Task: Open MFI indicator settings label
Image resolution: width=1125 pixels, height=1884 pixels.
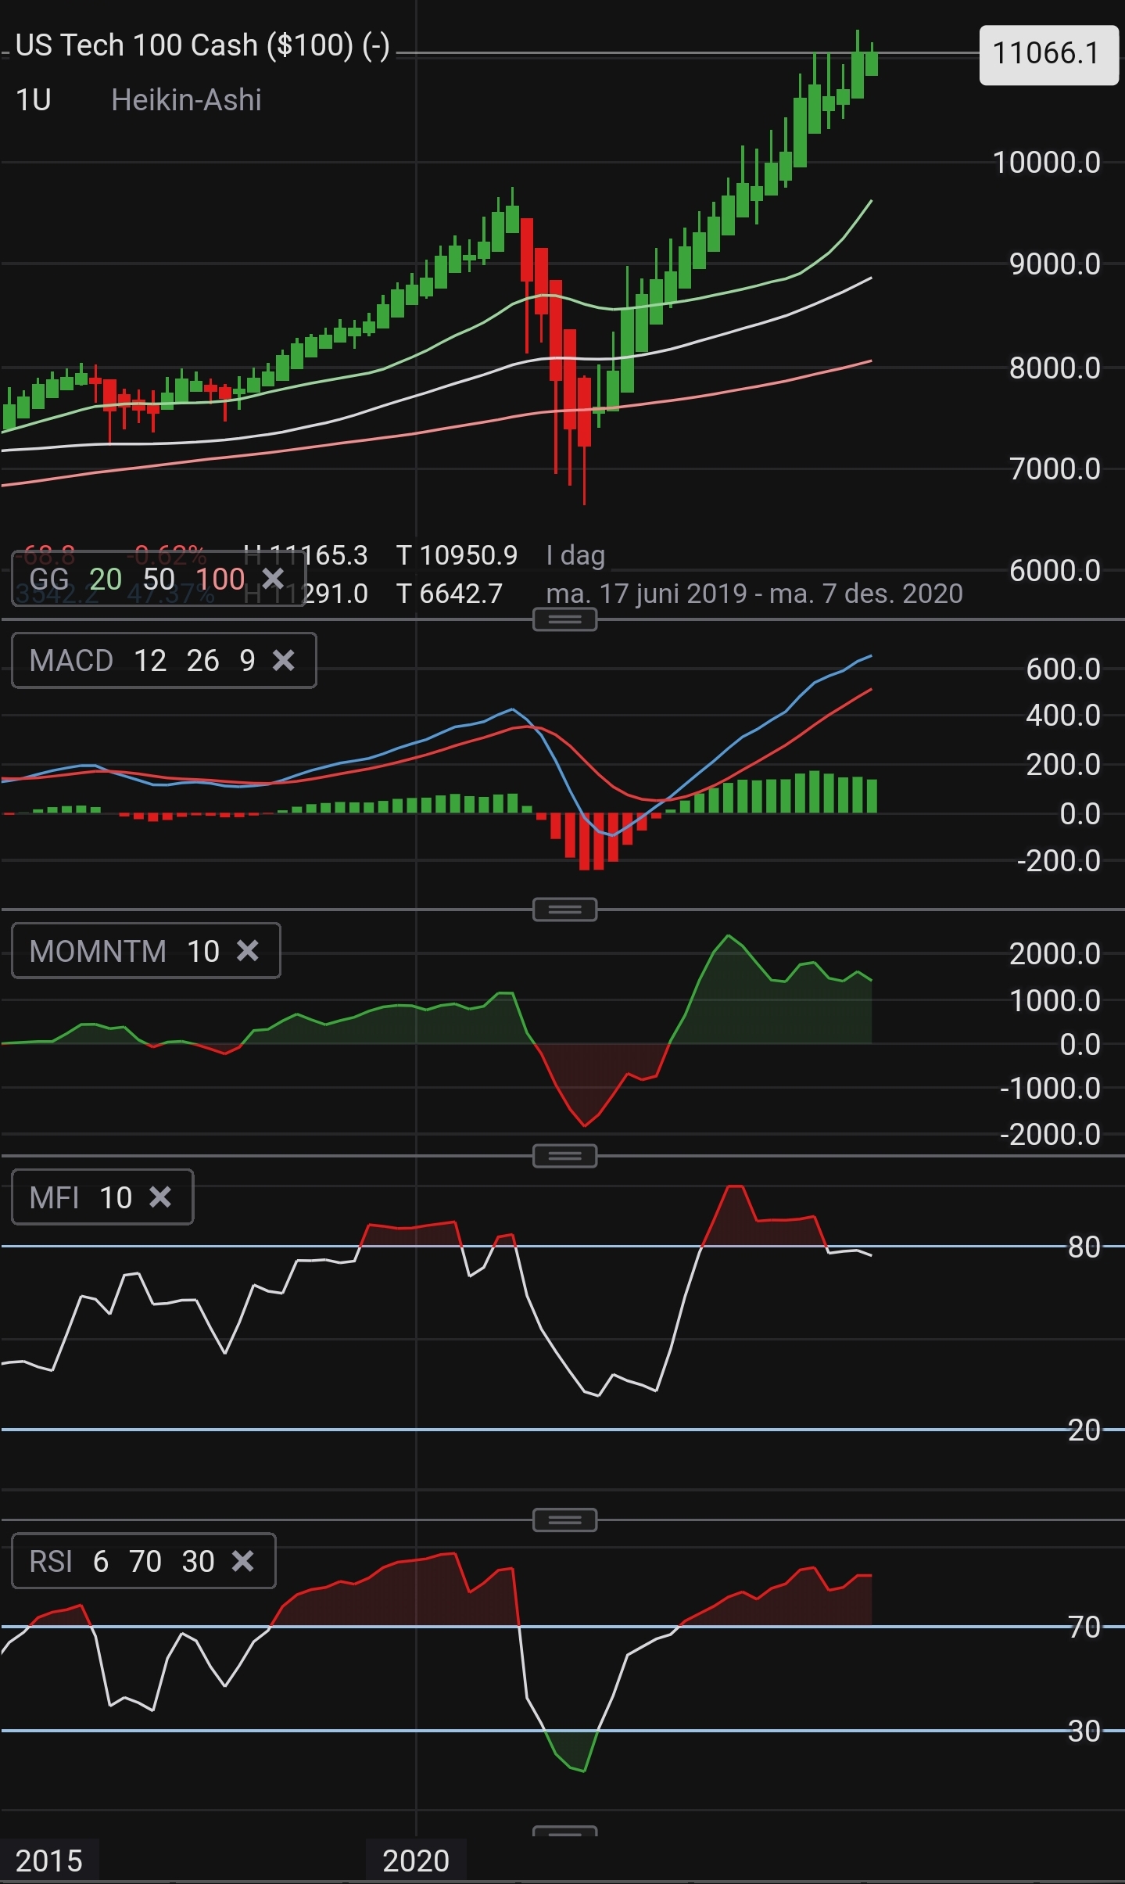Action: click(x=80, y=1197)
